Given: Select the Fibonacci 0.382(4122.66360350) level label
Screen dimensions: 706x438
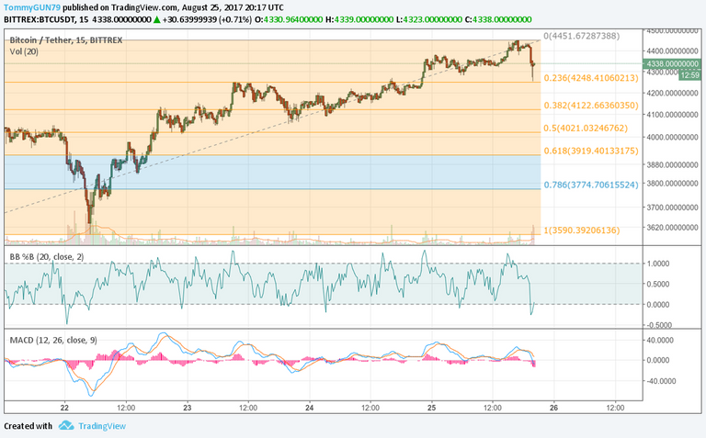Looking at the screenshot, I should pyautogui.click(x=591, y=106).
